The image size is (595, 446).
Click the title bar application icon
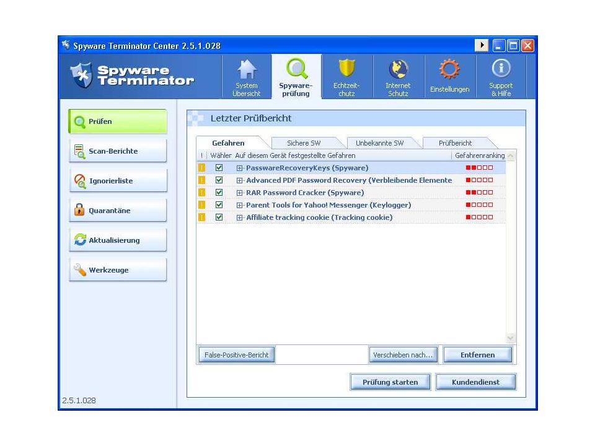[x=66, y=45]
